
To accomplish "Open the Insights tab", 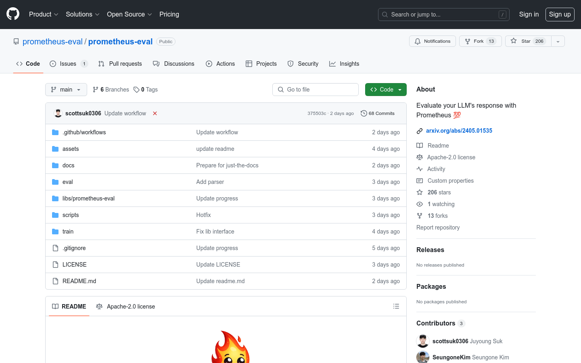I will [x=344, y=64].
